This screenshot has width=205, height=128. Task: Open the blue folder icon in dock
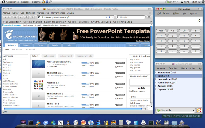tap(174, 123)
